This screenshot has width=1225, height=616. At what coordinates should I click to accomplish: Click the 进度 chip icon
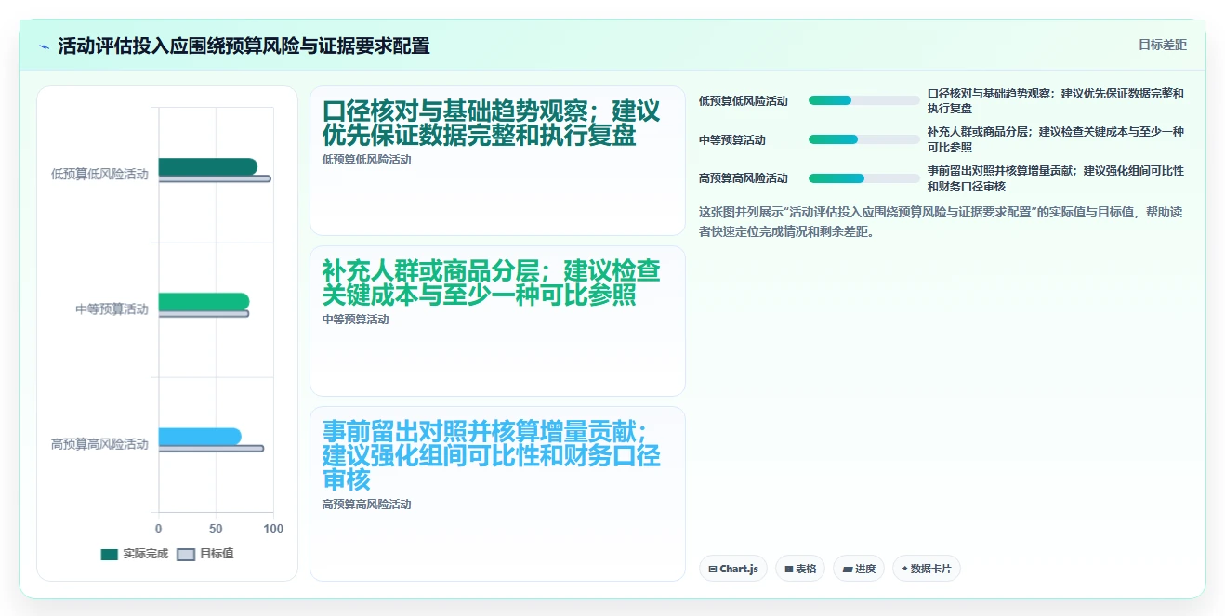848,569
